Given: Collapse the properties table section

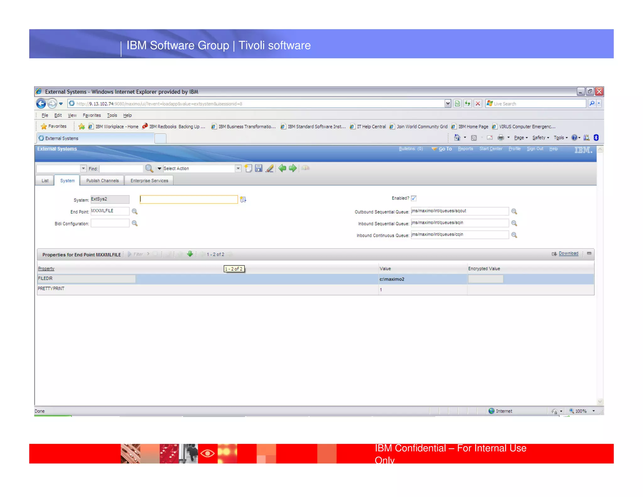Looking at the screenshot, I should [x=589, y=253].
